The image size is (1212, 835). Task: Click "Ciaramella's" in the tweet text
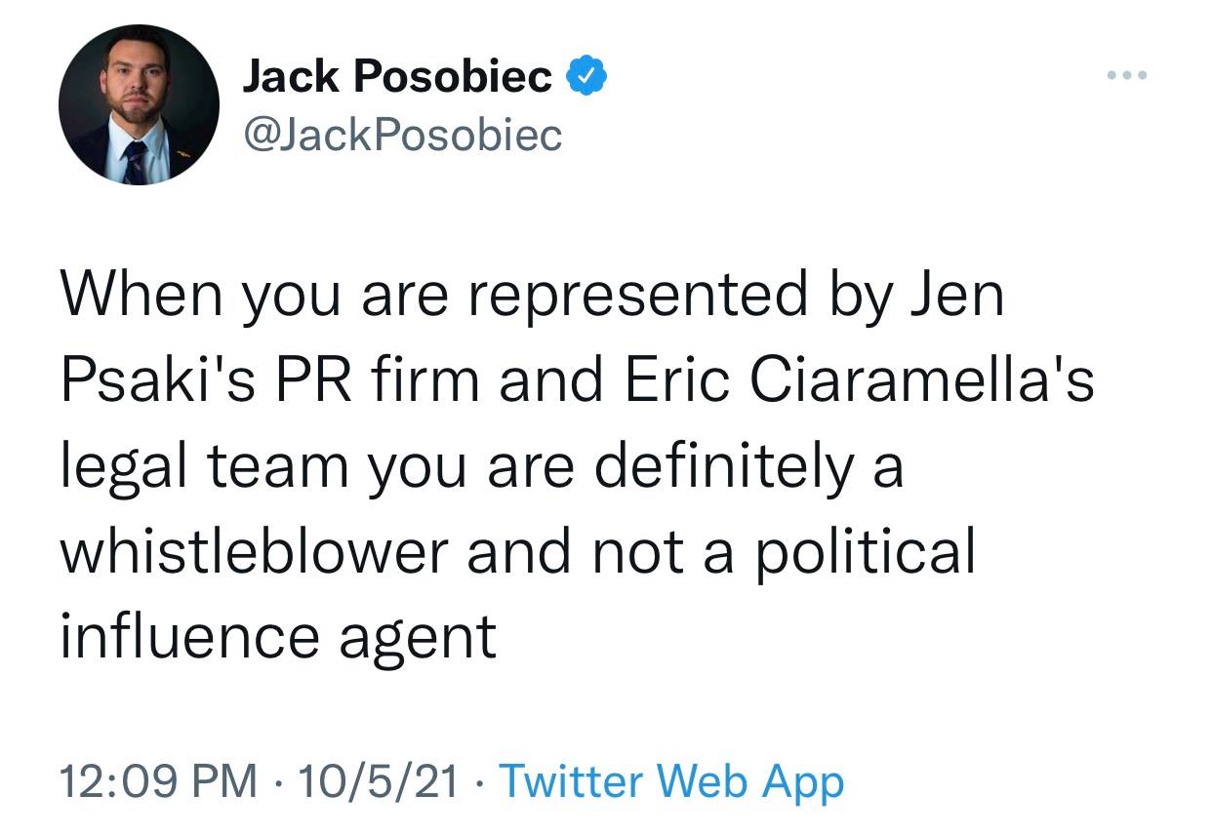(922, 380)
